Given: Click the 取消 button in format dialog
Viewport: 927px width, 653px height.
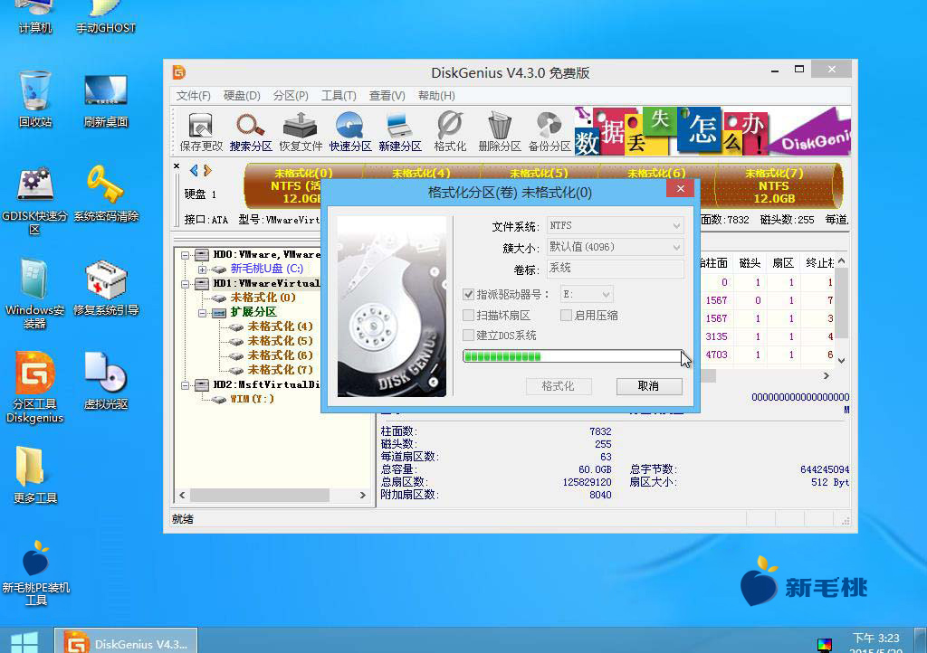Looking at the screenshot, I should (x=649, y=386).
